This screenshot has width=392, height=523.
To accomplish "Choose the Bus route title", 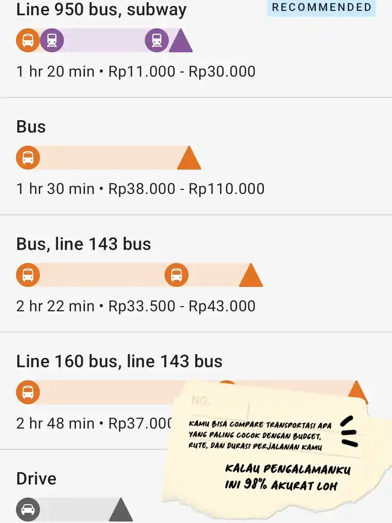I will tap(31, 127).
